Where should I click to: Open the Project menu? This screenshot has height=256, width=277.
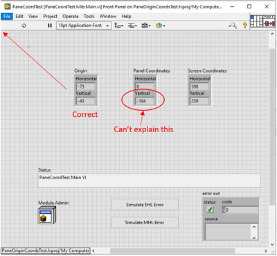pyautogui.click(x=50, y=17)
